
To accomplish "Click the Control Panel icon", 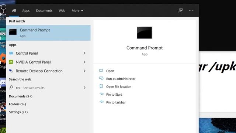I will point(11,53).
